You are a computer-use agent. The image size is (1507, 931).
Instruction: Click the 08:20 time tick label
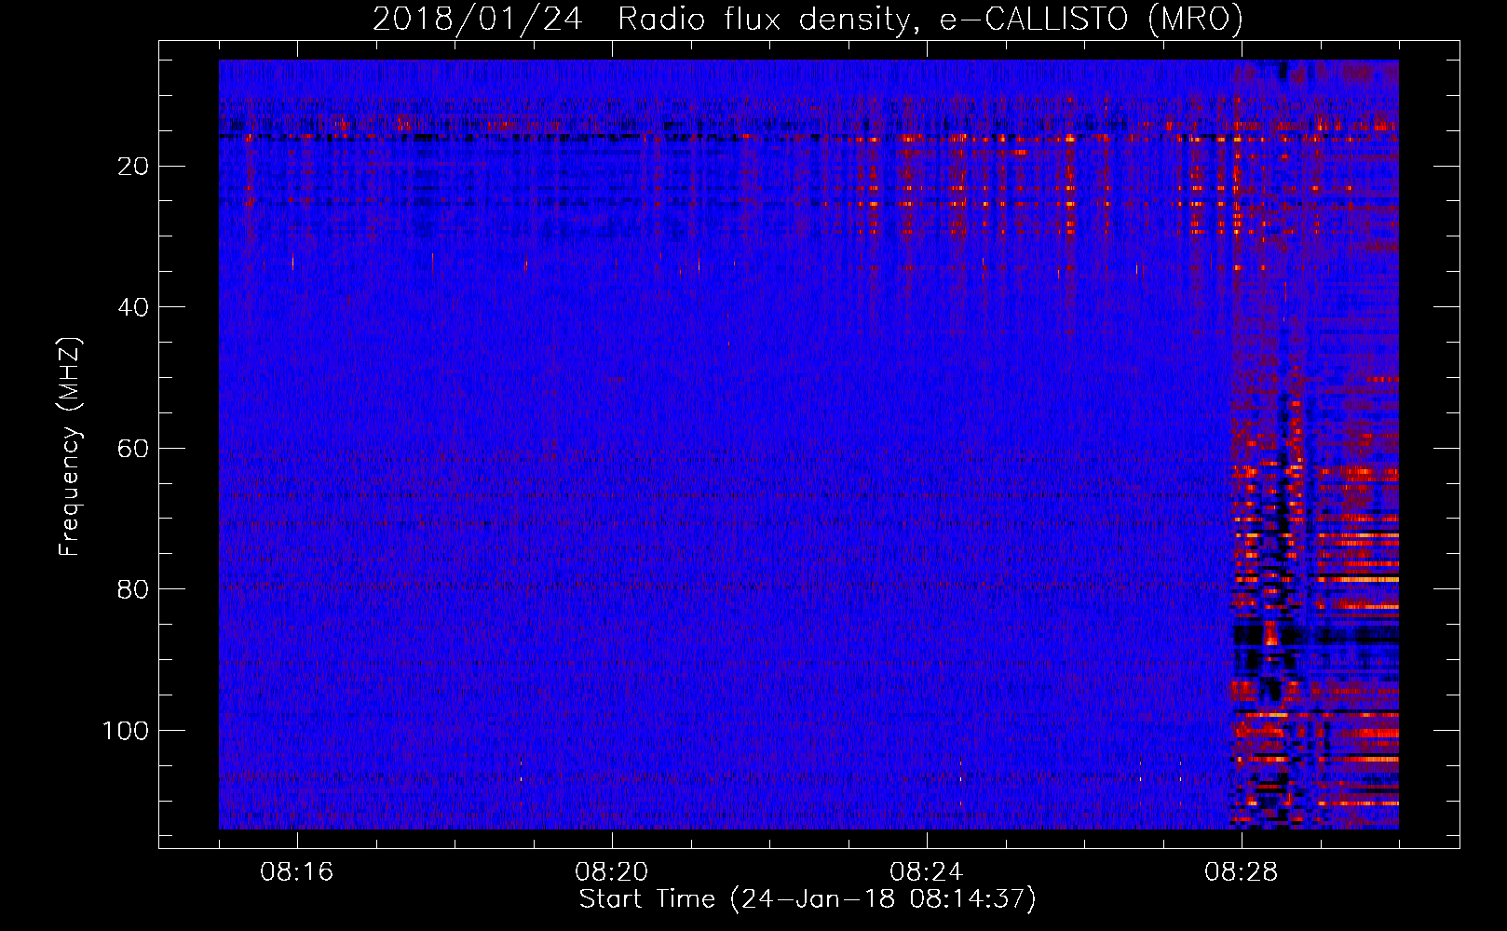click(x=612, y=872)
